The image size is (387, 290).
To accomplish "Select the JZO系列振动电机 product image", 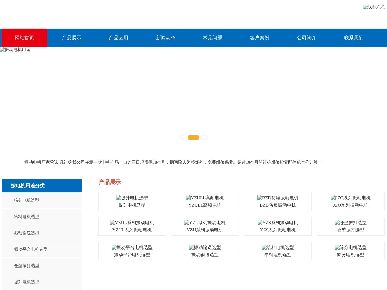I will pyautogui.click(x=350, y=198).
